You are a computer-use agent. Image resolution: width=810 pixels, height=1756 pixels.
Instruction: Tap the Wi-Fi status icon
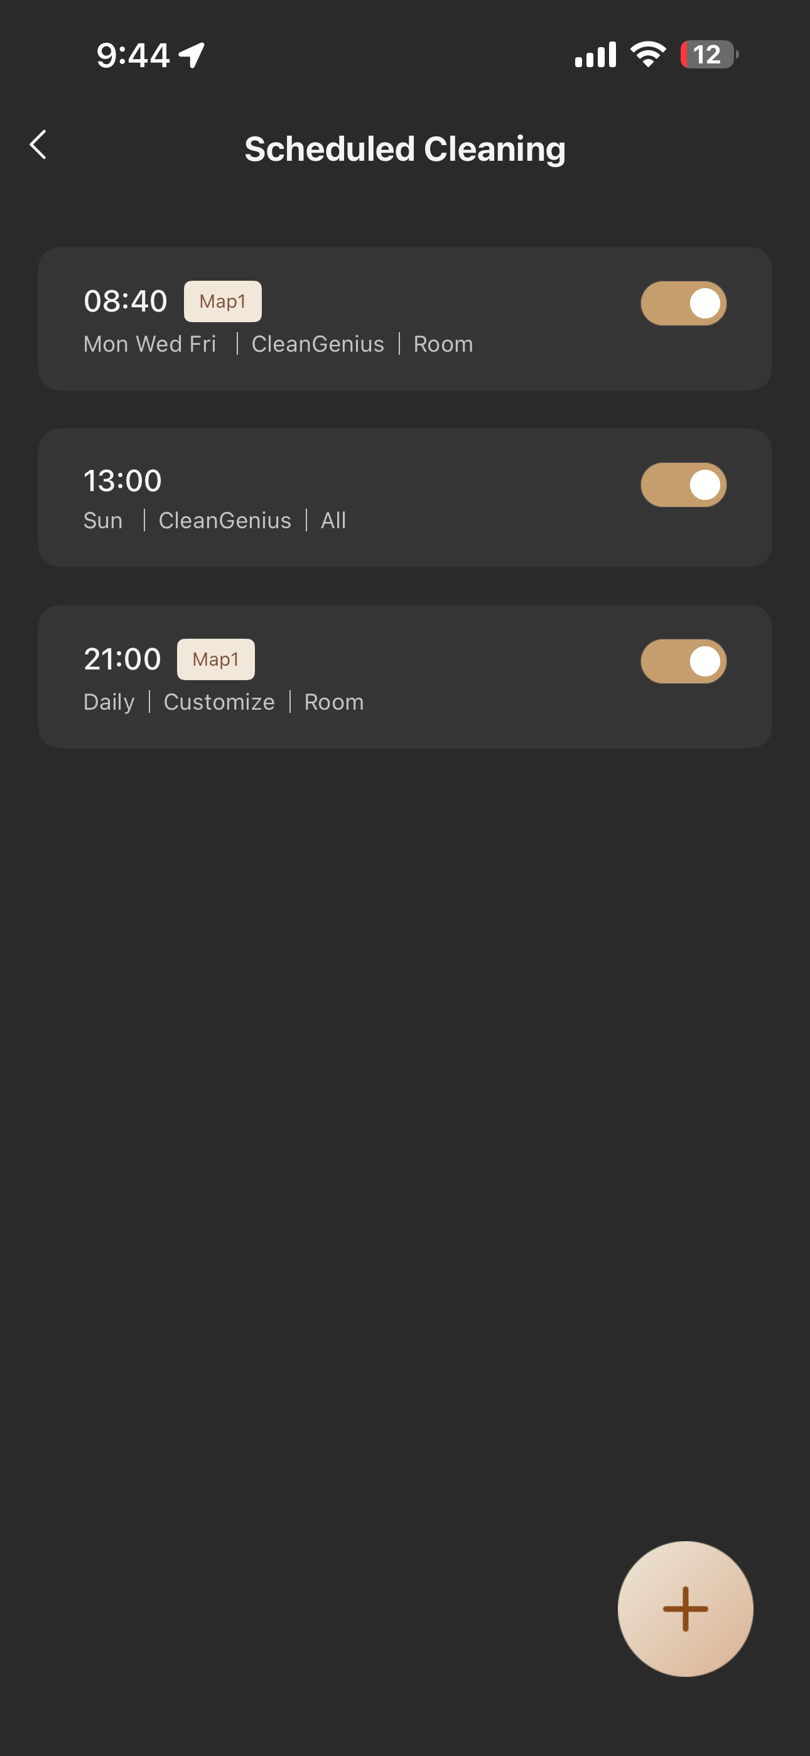coord(648,55)
